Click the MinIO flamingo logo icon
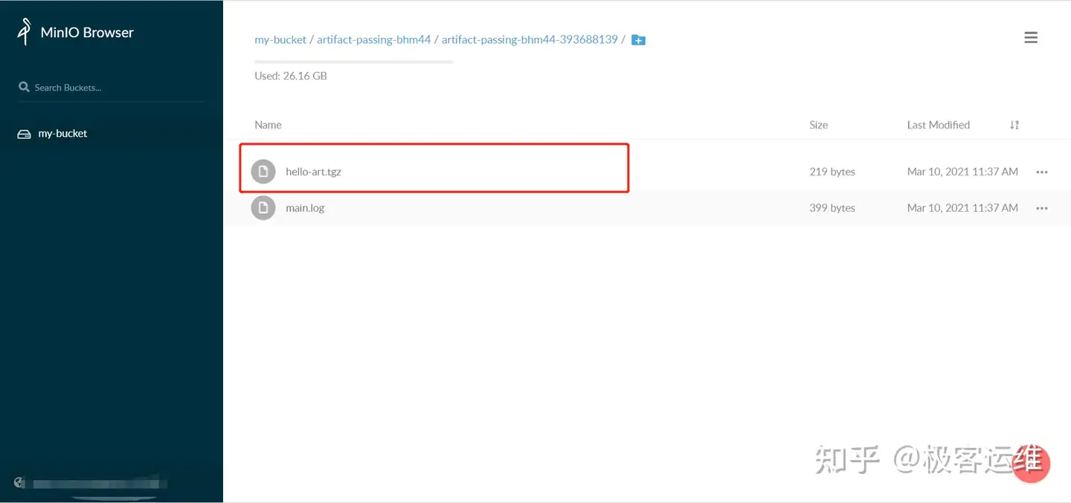The image size is (1071, 503). 25,31
